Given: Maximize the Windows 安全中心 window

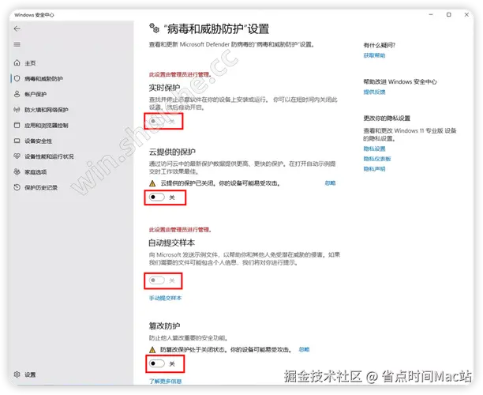Looking at the screenshot, I should [x=449, y=14].
